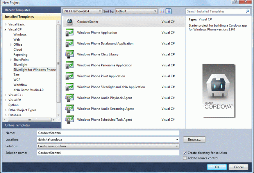Screen dimensions: 254x173
Task: Click the Windows Phone Databound Application icon
Action: [70, 43]
